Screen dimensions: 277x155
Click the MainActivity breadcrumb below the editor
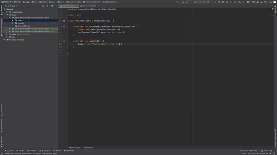click(x=74, y=148)
